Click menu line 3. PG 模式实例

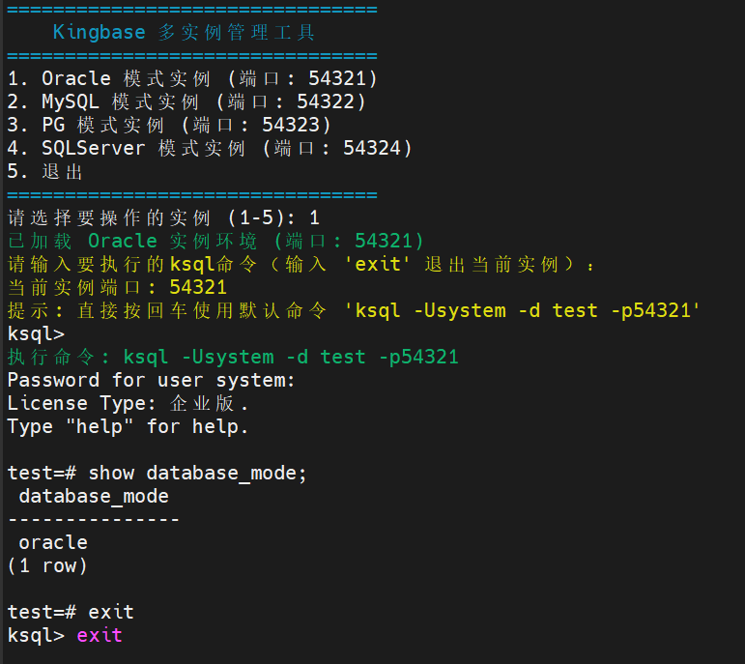pyautogui.click(x=169, y=125)
